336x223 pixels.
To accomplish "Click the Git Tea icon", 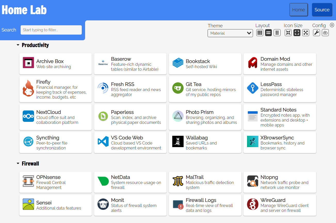I will pyautogui.click(x=178, y=88).
